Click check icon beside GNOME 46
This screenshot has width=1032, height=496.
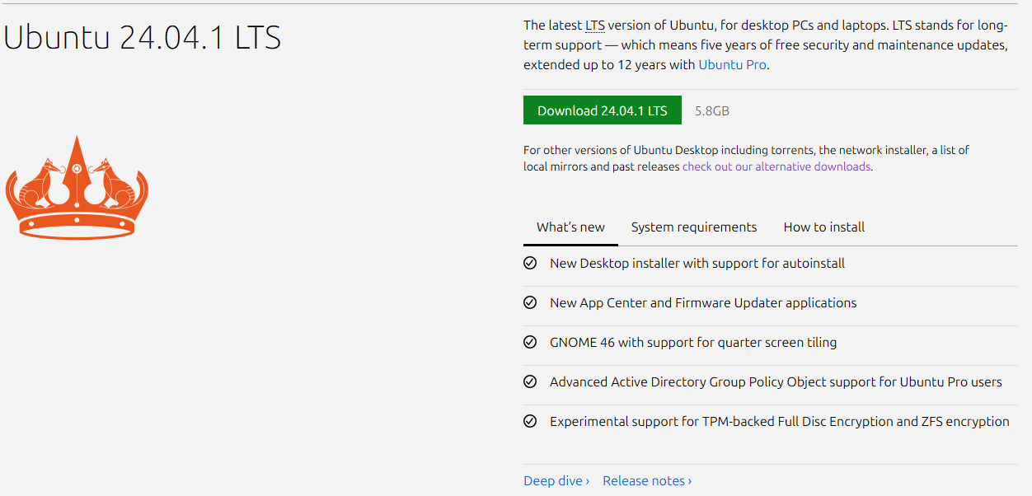(530, 343)
